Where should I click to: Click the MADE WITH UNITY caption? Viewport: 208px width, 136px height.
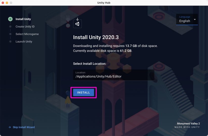coord(187,127)
